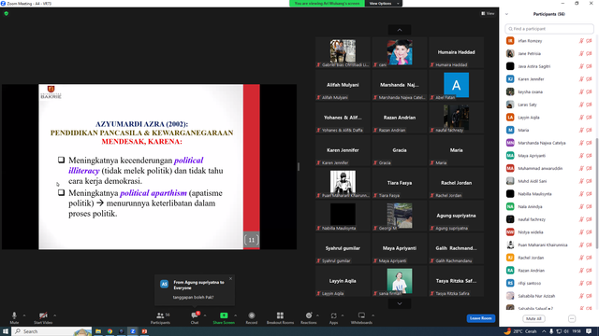Click the green Share Screen button

pos(224,317)
